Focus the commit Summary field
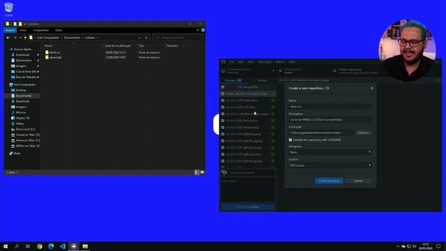The height and width of the screenshot is (251, 446). 252,173
